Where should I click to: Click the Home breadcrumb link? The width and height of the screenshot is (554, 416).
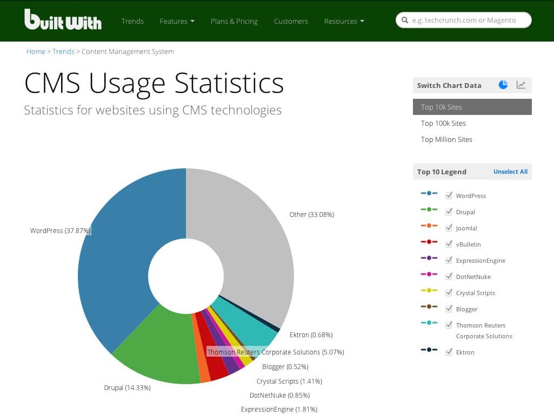pyautogui.click(x=36, y=51)
